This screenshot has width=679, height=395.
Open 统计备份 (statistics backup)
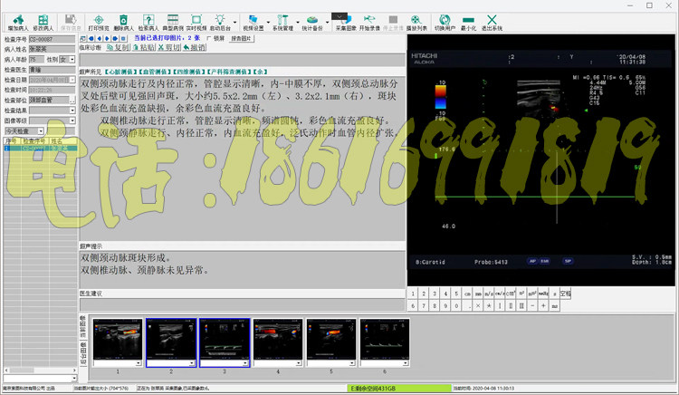coord(312,23)
